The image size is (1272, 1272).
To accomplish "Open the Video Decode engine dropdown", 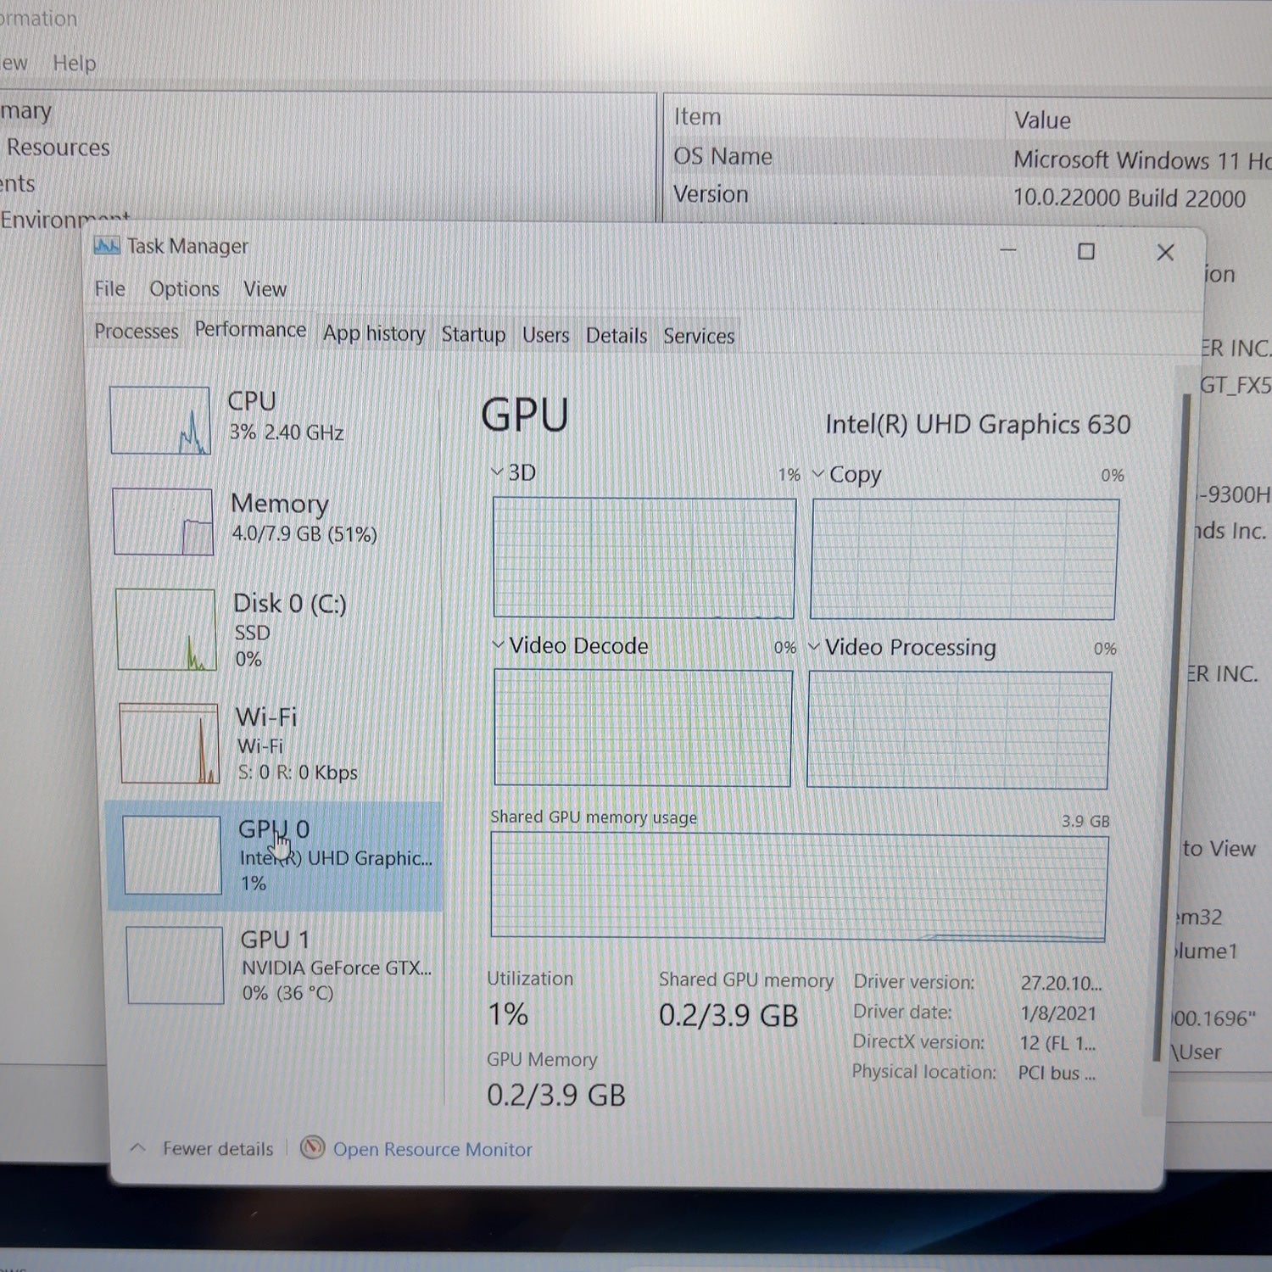I will pos(498,644).
